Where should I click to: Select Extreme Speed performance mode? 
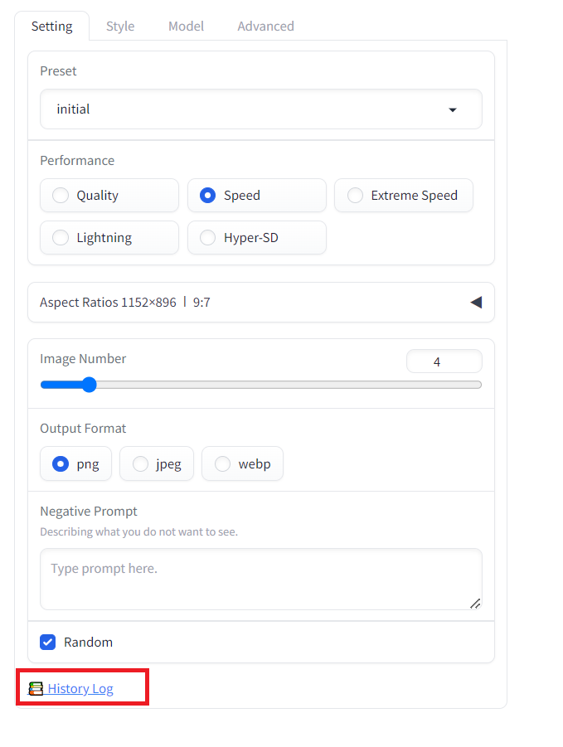click(x=404, y=196)
